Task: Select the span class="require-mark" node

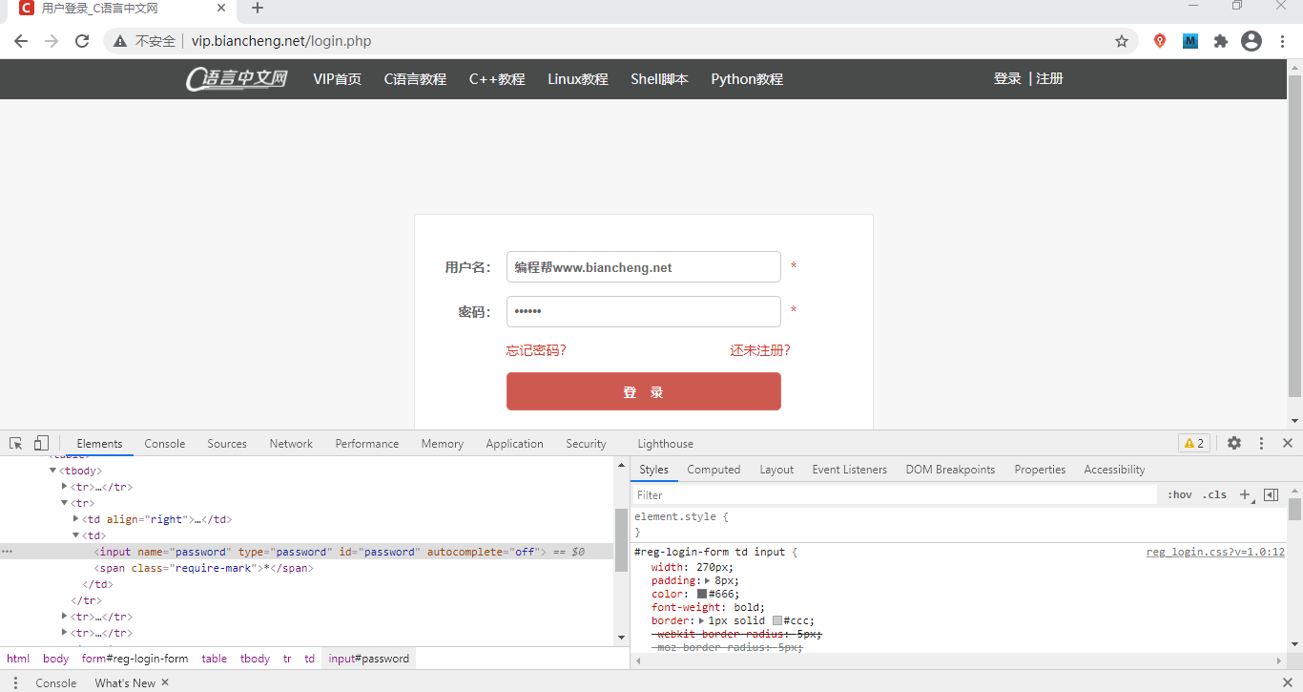Action: pos(204,568)
